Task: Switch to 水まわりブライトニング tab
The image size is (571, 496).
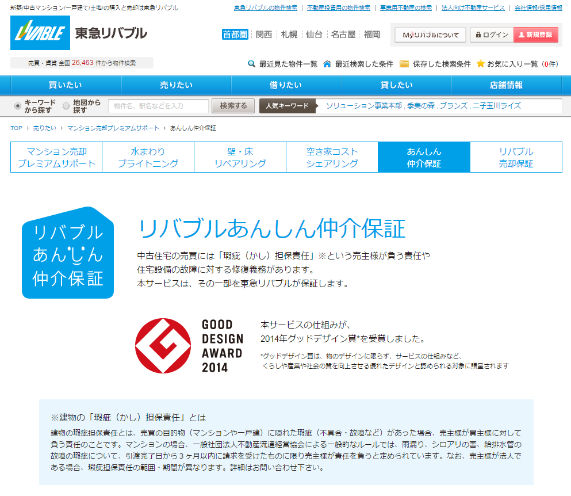Action: click(x=148, y=157)
